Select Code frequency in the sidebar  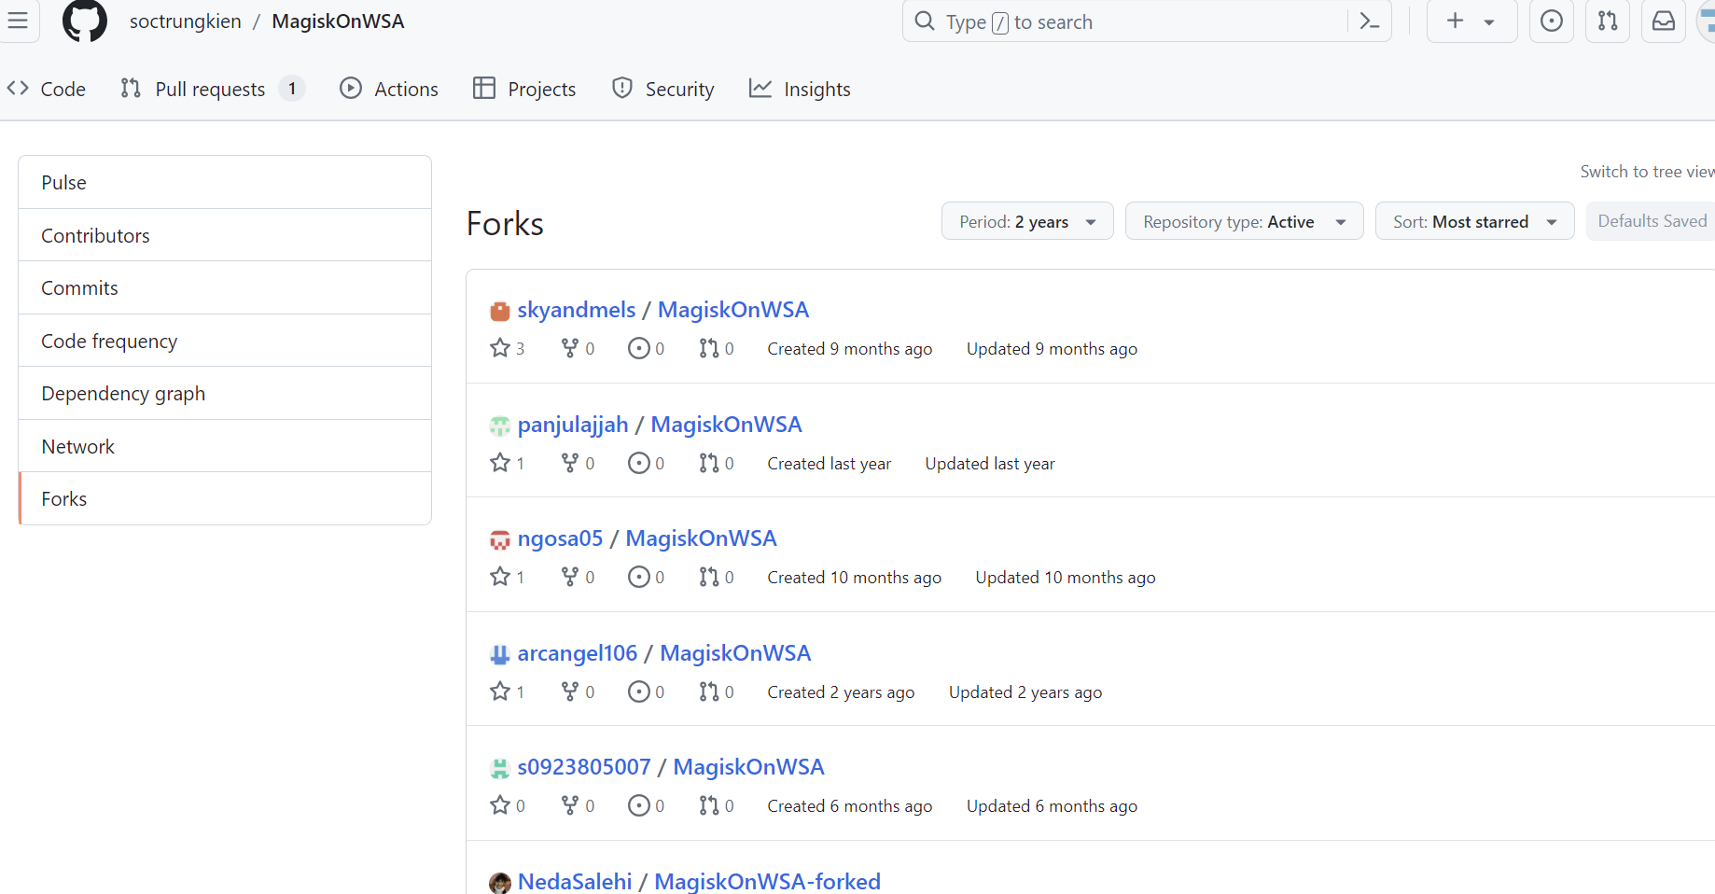pos(225,341)
